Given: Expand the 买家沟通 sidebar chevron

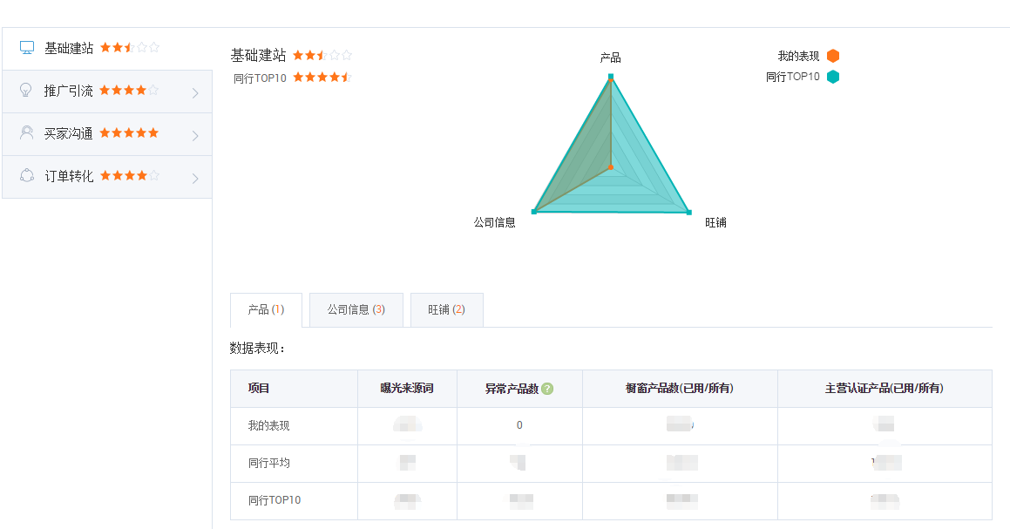Looking at the screenshot, I should (195, 135).
